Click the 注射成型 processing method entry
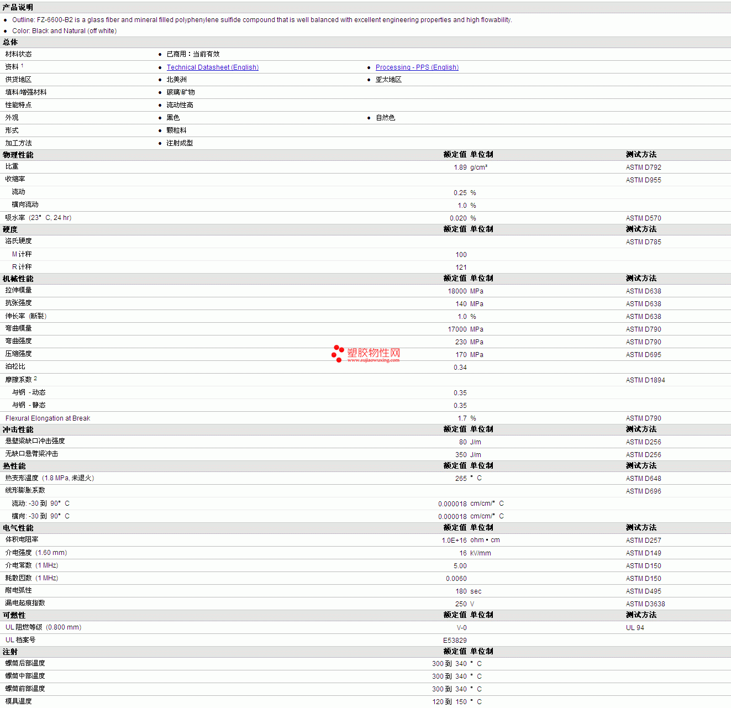 click(180, 143)
